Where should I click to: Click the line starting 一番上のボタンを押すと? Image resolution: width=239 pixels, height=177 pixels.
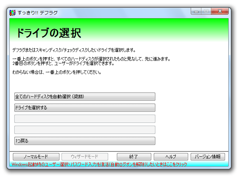(x=91, y=59)
